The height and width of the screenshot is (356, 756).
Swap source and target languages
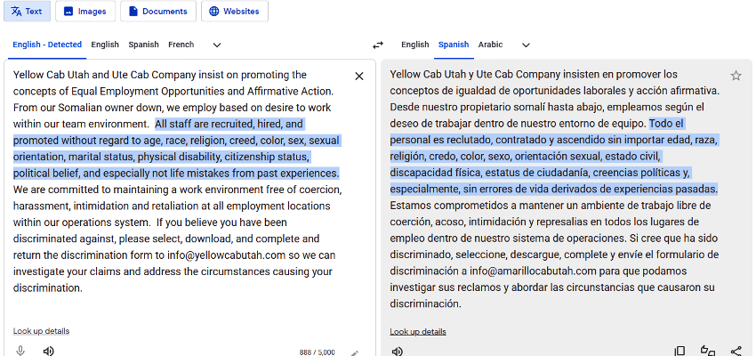click(x=378, y=44)
